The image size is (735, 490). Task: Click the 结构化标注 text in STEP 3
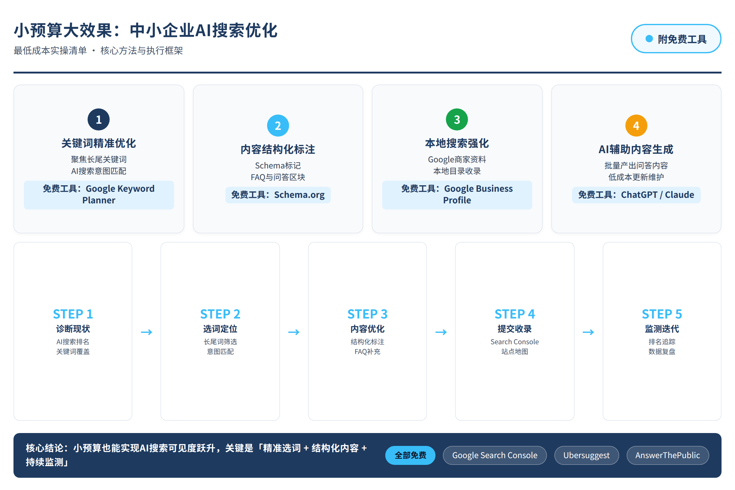pos(367,342)
